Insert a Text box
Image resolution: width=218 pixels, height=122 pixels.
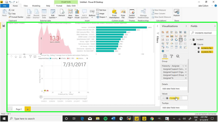101,10
